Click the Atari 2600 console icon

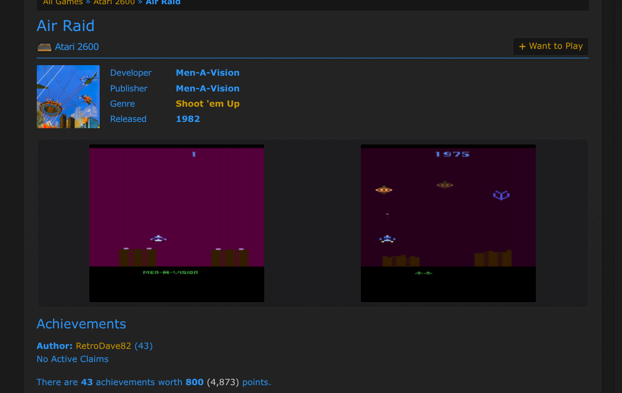coord(45,47)
